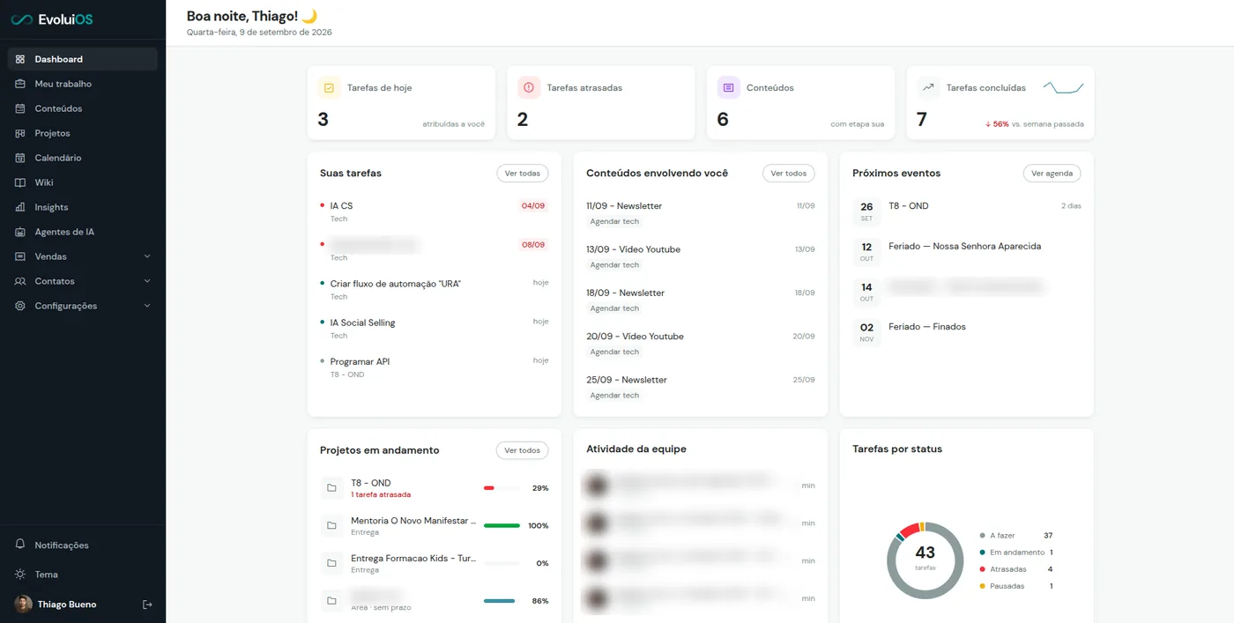Click the folder icon for Entrega Formacao Kids
The height and width of the screenshot is (623, 1234).
coord(332,563)
